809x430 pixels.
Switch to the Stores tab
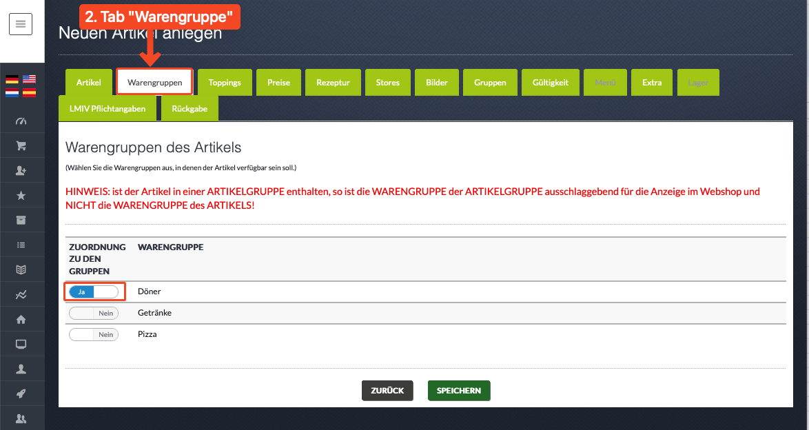point(388,83)
